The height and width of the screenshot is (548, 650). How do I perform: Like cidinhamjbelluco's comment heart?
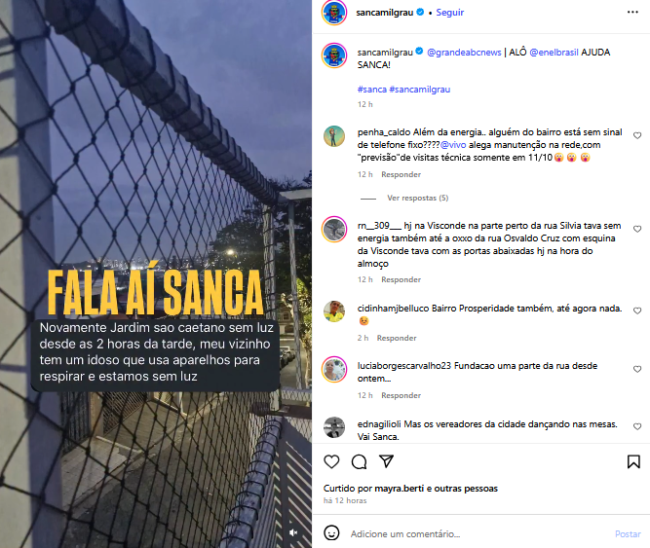(x=637, y=311)
